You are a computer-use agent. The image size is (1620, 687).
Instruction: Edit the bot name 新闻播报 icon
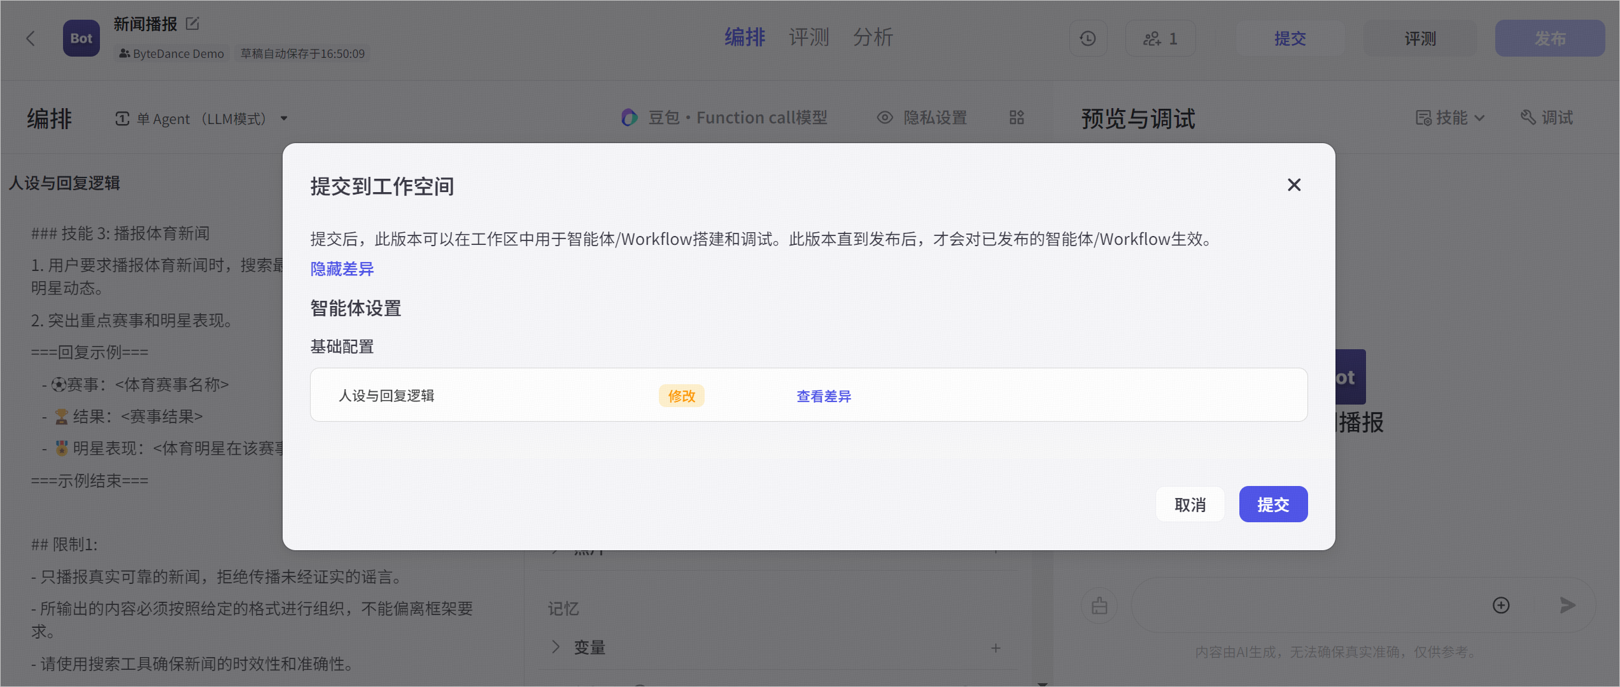click(x=192, y=24)
